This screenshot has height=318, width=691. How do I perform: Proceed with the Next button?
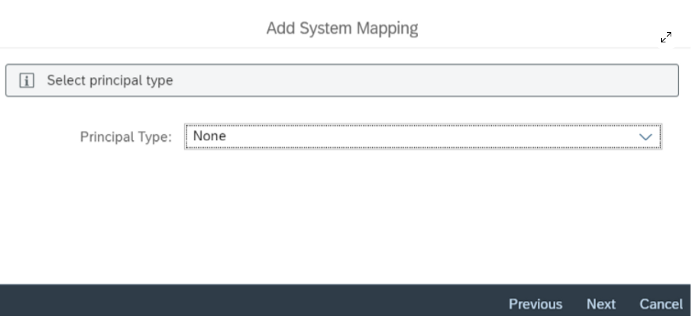(x=601, y=304)
